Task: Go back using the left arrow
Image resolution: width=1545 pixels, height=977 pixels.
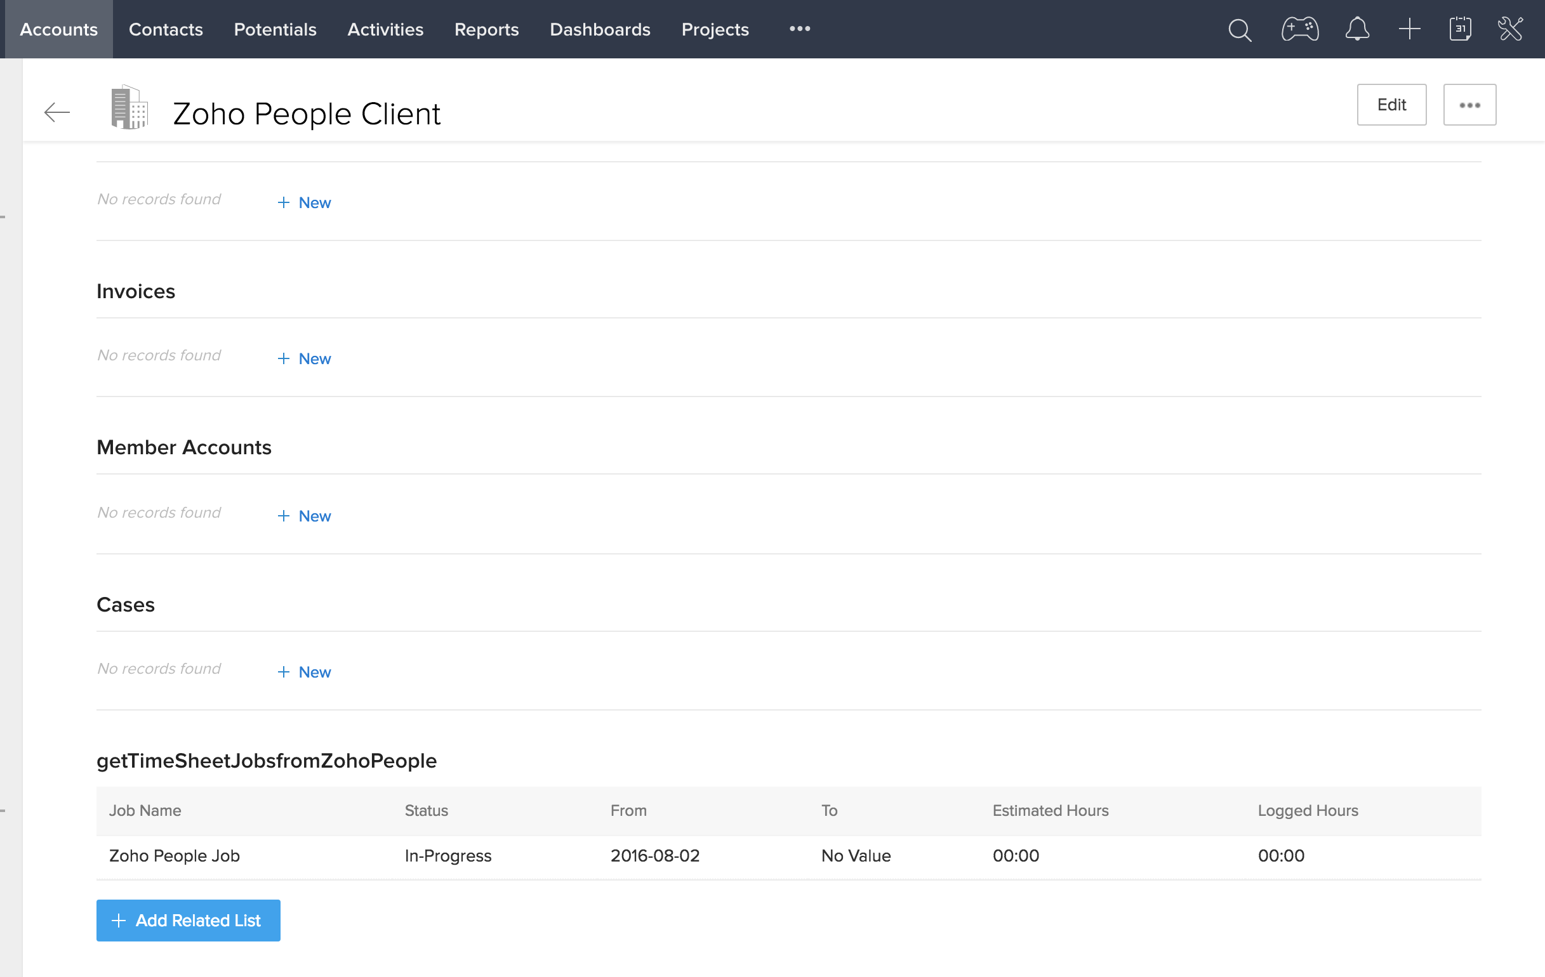Action: coord(56,112)
